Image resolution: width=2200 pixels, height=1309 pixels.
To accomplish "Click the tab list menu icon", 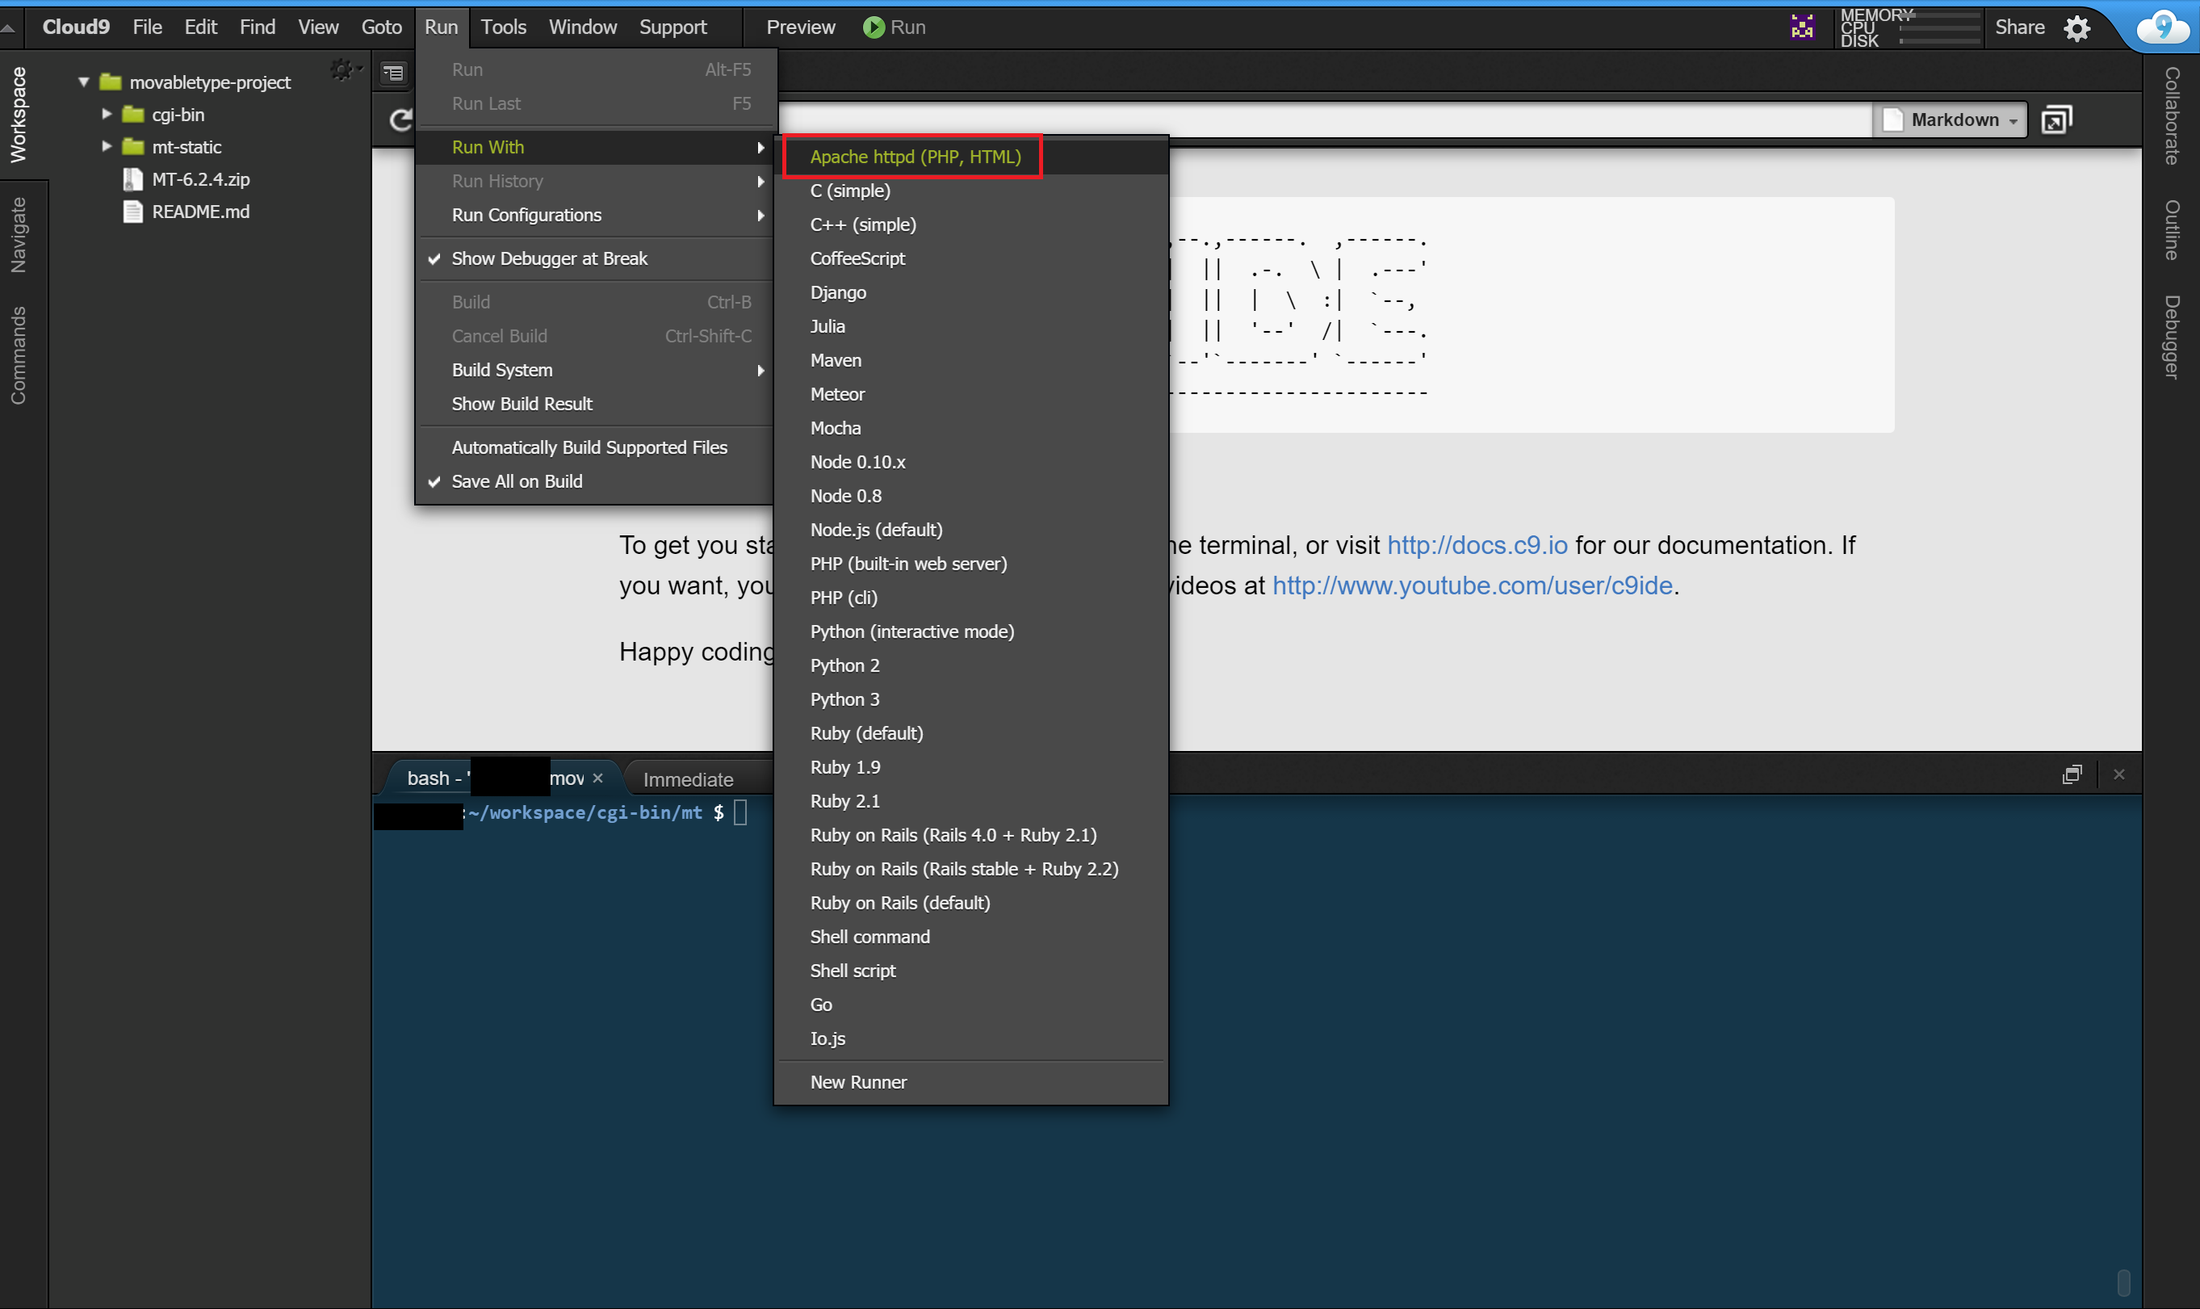I will (393, 73).
